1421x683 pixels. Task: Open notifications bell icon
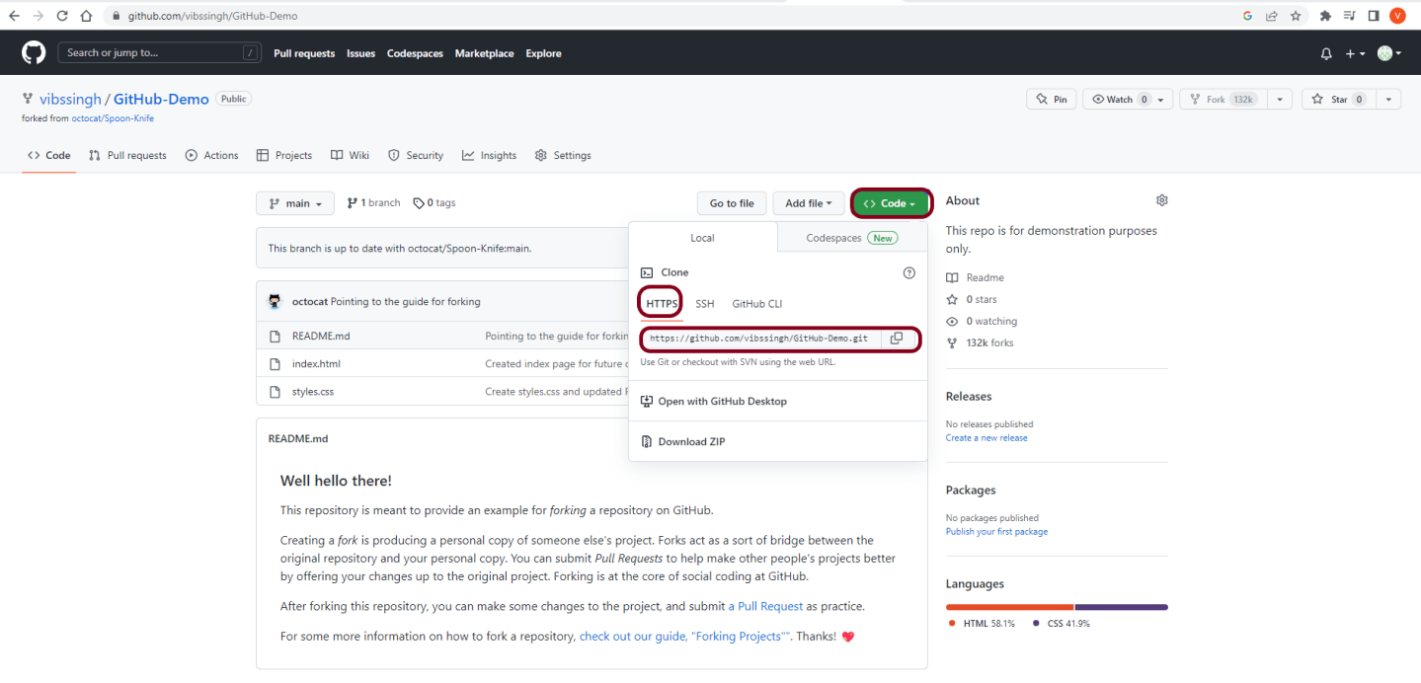(1326, 53)
